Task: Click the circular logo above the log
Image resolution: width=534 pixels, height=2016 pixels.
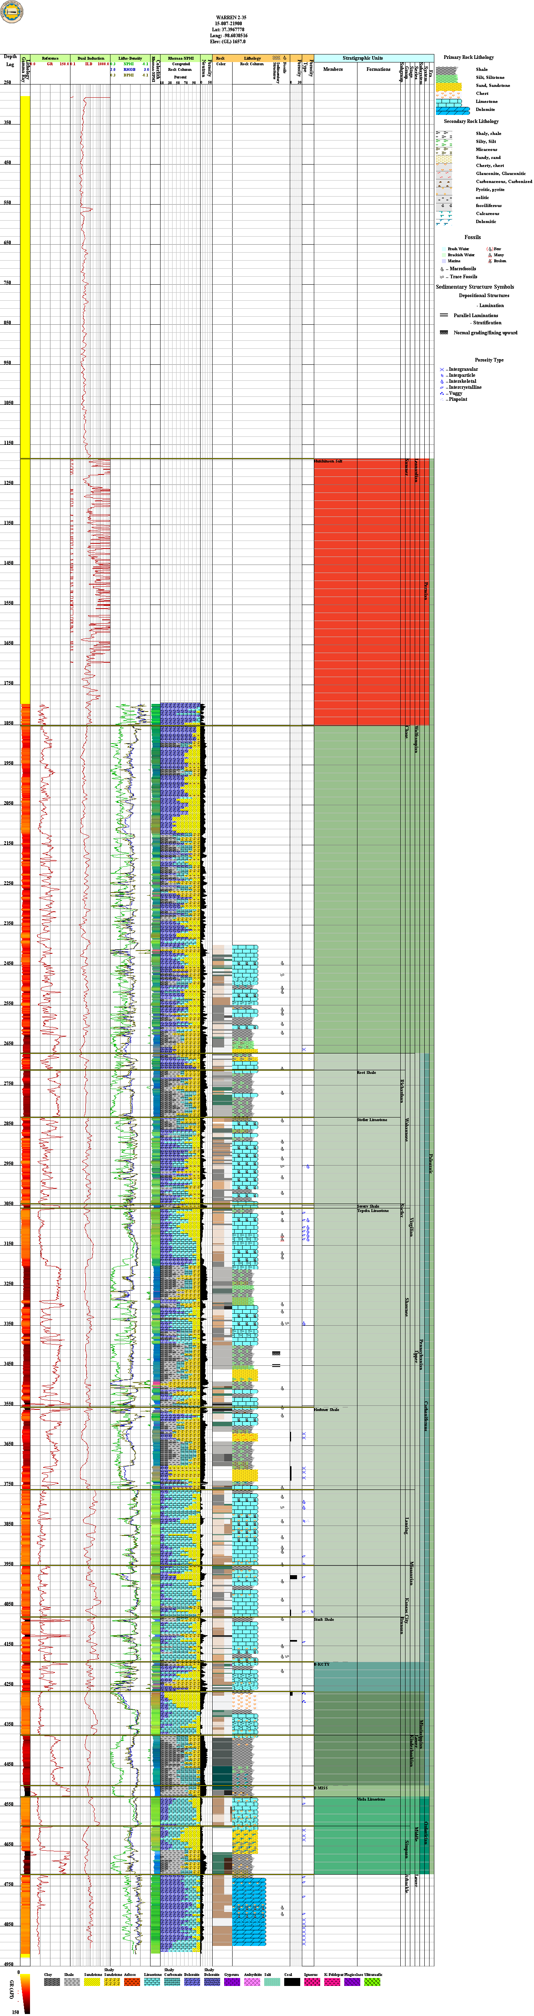Action: 12,11
